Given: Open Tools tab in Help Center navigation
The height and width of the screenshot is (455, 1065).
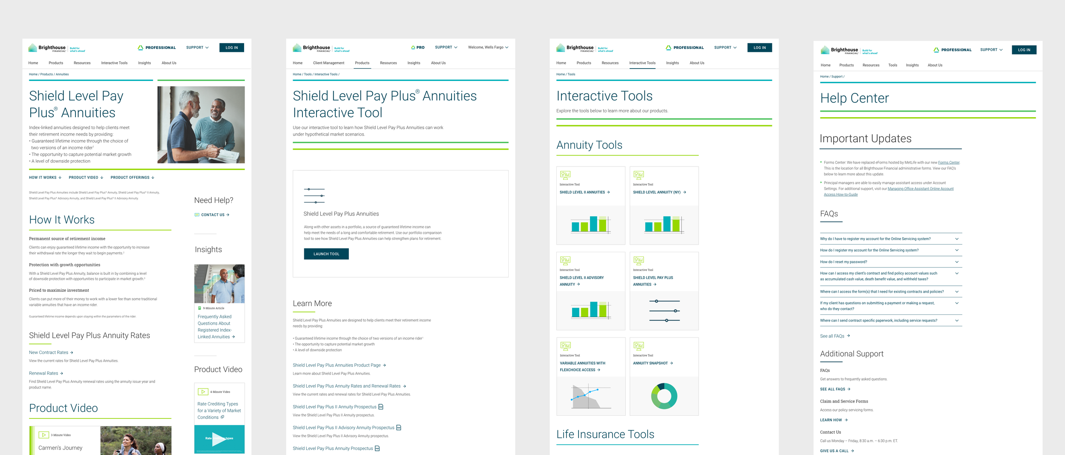Looking at the screenshot, I should click(892, 65).
